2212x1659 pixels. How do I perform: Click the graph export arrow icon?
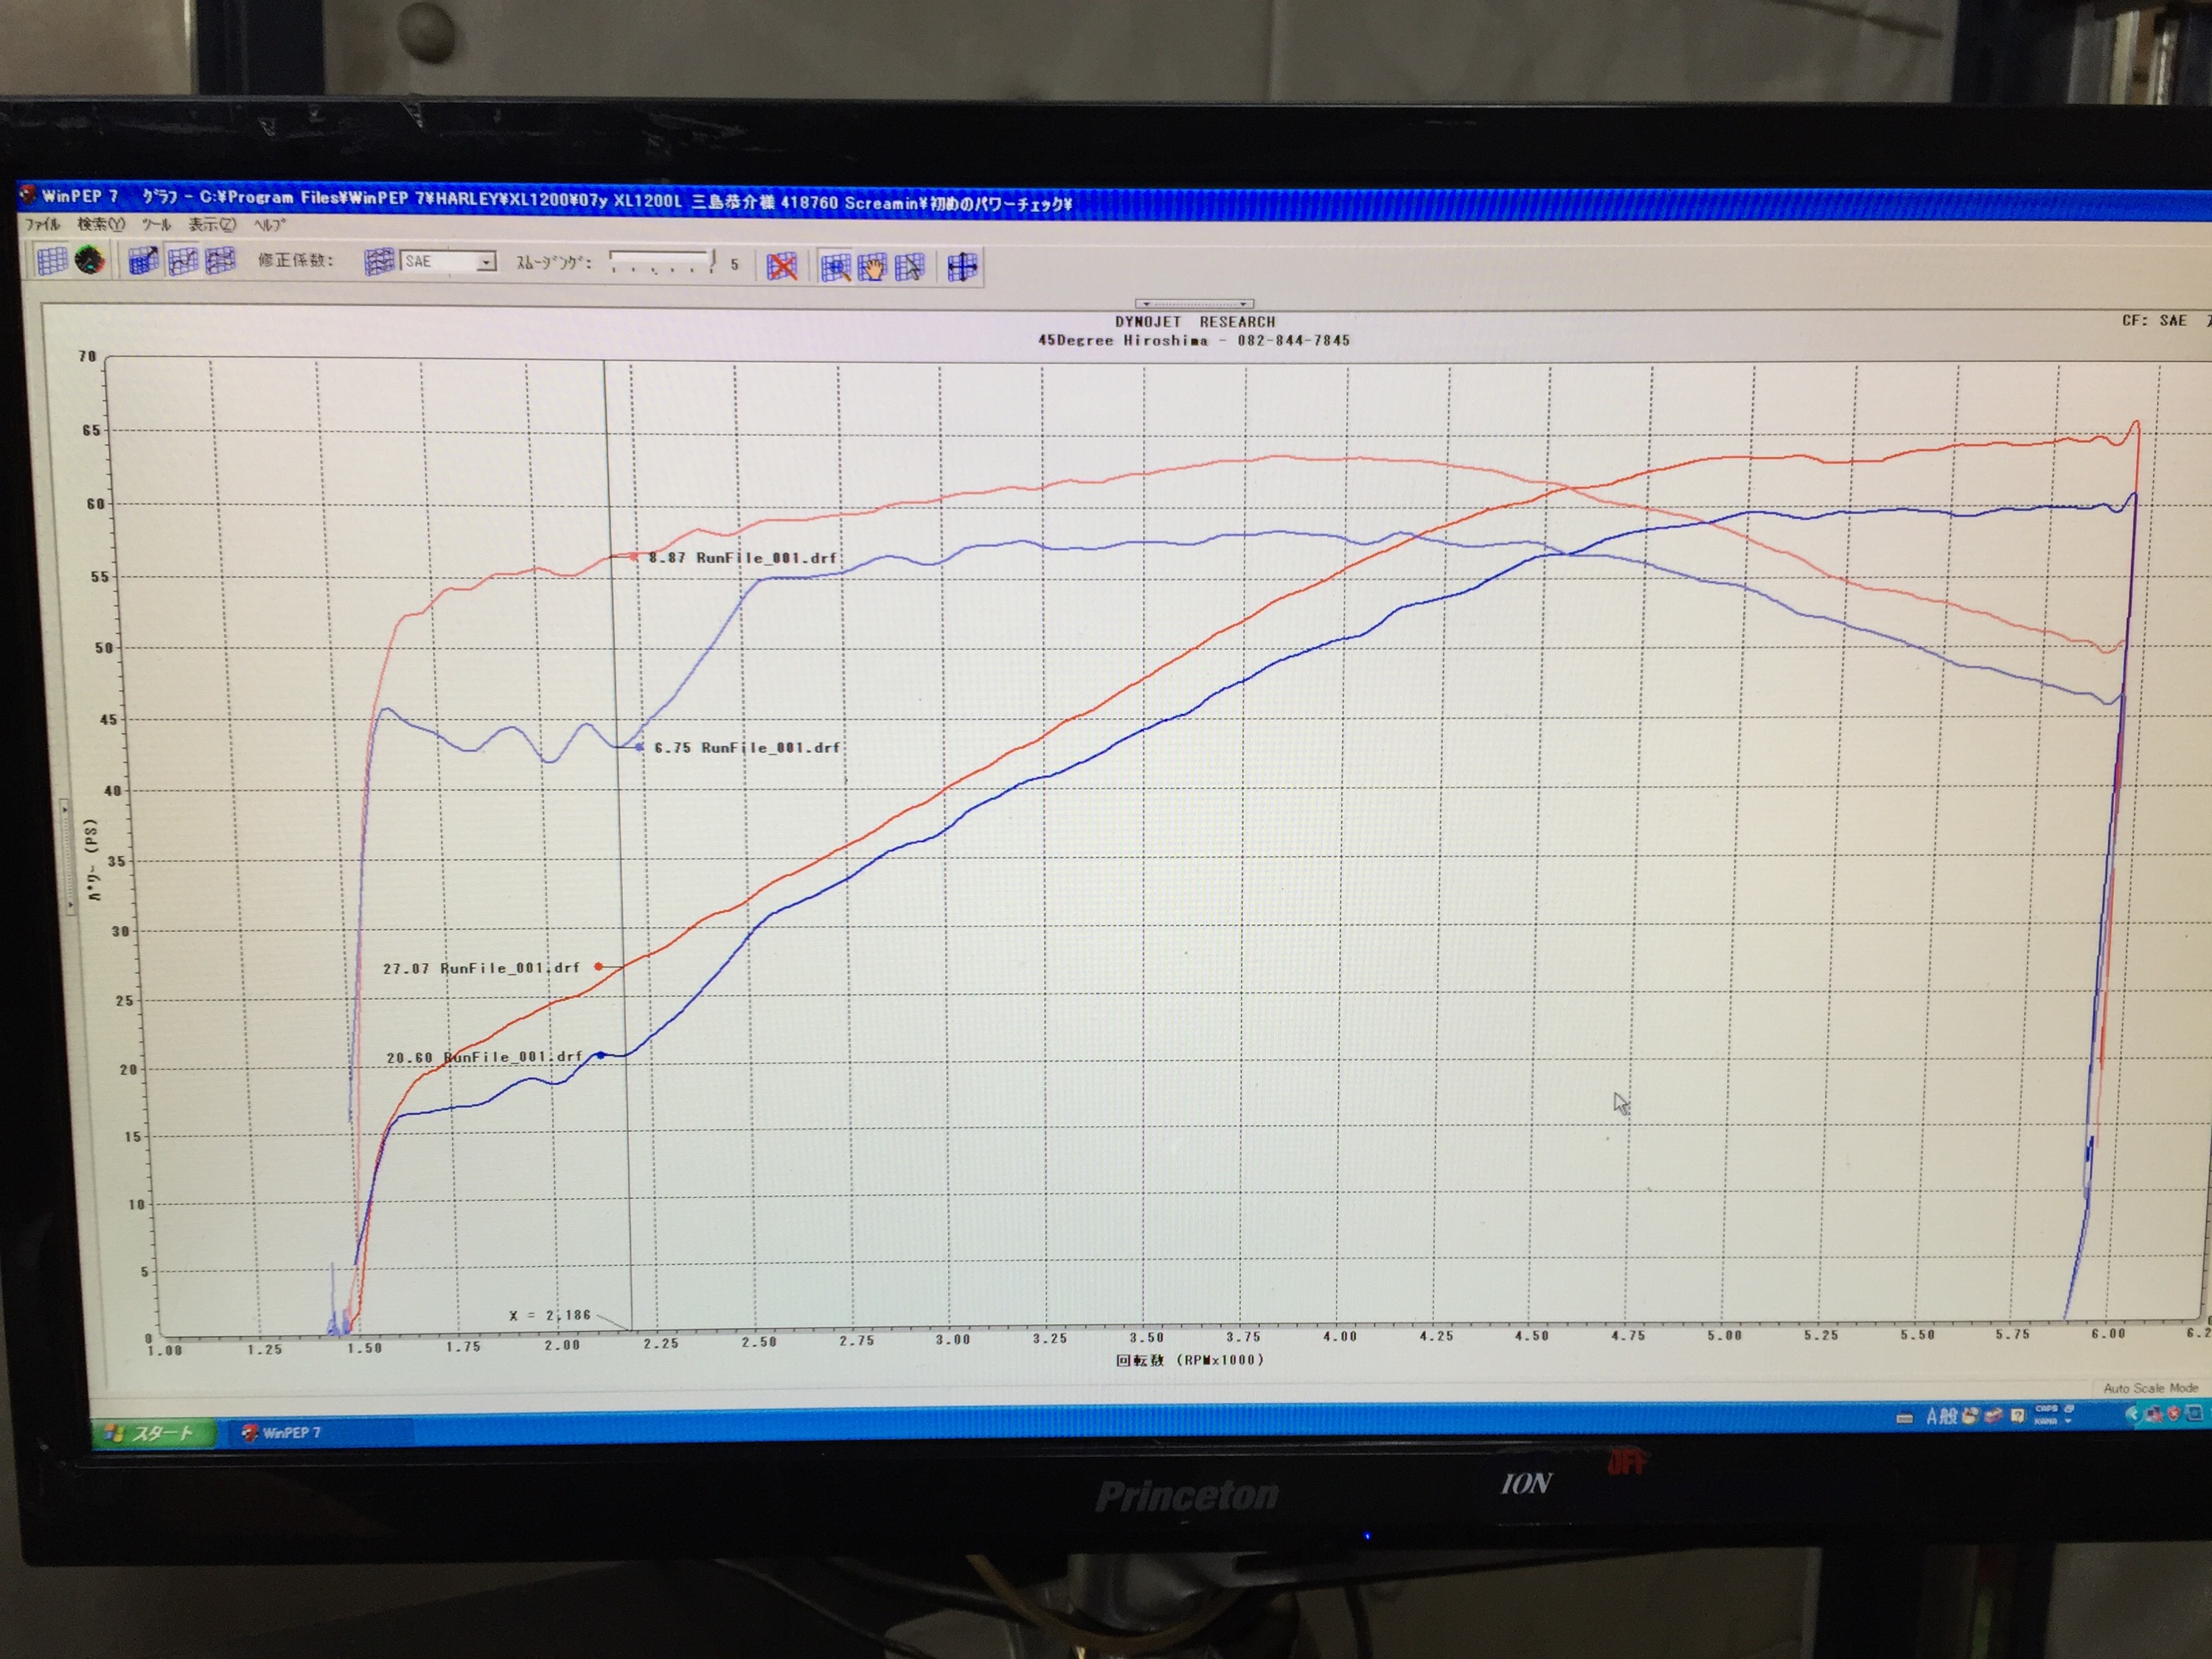coord(143,261)
